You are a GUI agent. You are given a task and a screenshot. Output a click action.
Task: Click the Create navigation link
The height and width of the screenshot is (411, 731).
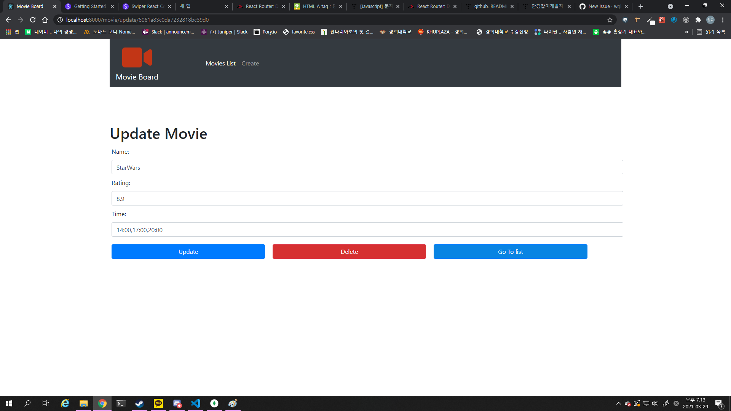(x=250, y=63)
